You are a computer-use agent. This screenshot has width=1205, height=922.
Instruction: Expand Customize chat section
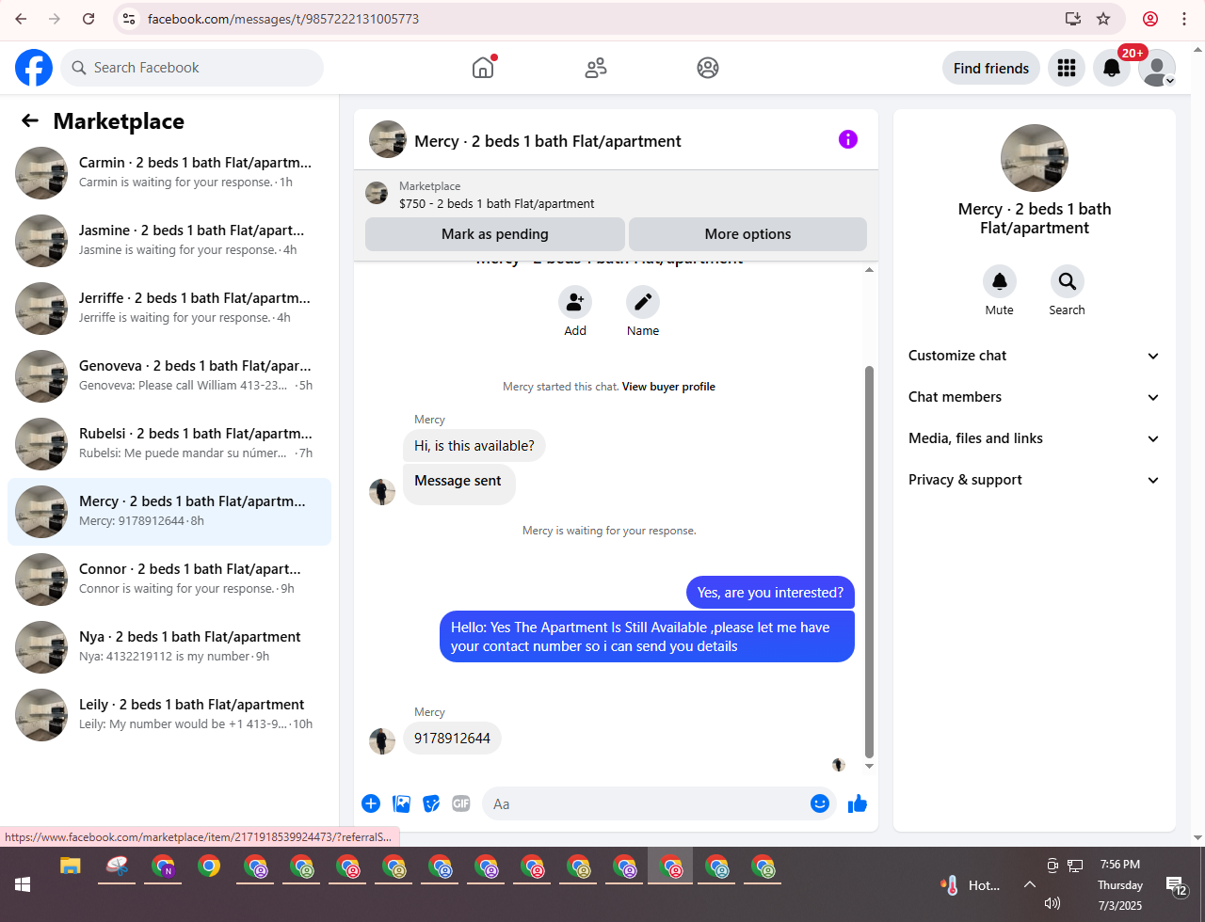[1035, 356]
